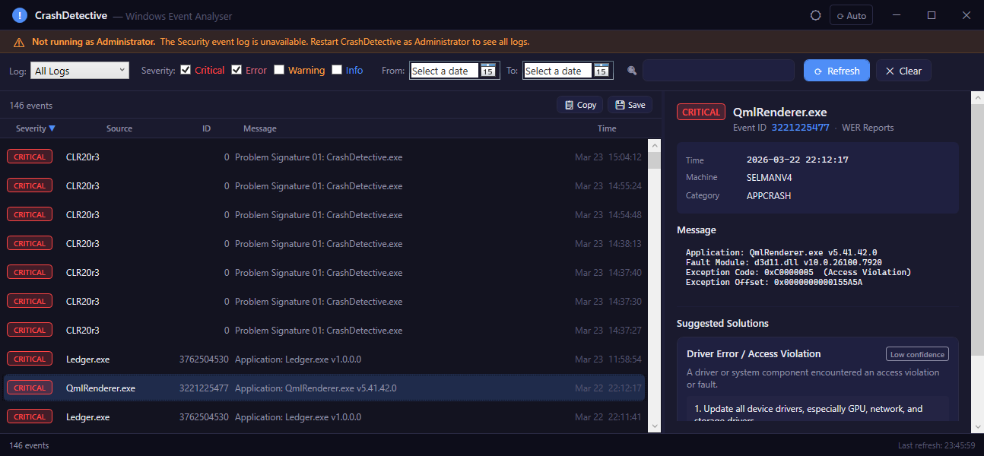Click the CrashDetective app logo icon
The height and width of the screenshot is (456, 984).
[x=20, y=15]
